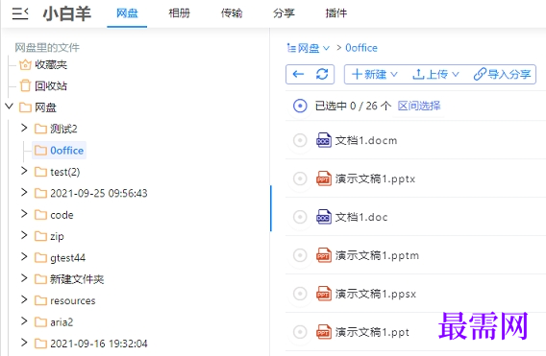Click the file name 演示文稿1.pptm
This screenshot has height=356, width=546.
[x=377, y=255]
